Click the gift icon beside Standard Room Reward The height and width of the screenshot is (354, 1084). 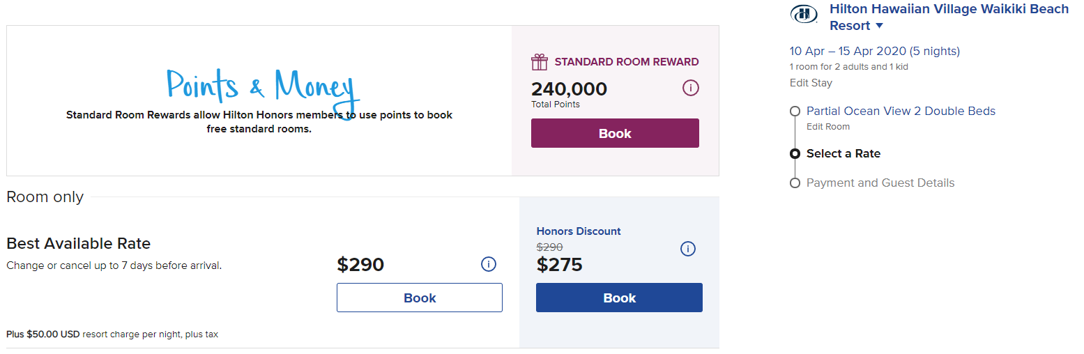click(x=540, y=62)
